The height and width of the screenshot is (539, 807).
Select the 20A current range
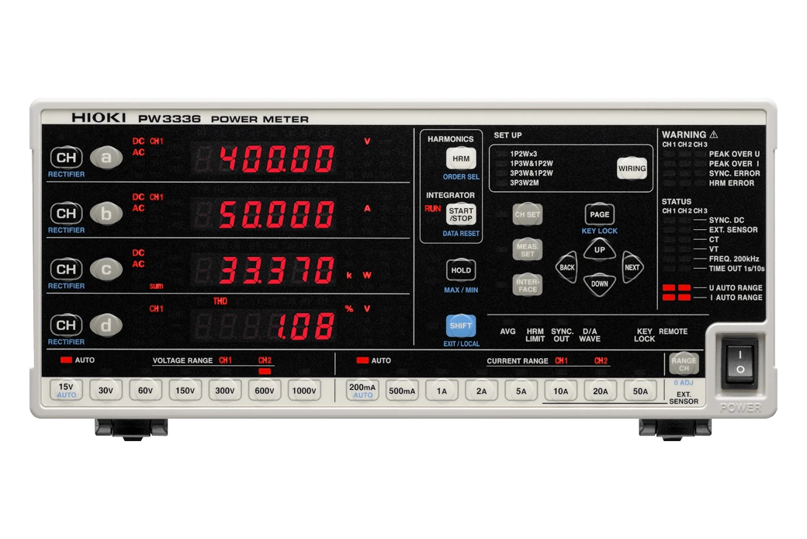click(x=600, y=391)
